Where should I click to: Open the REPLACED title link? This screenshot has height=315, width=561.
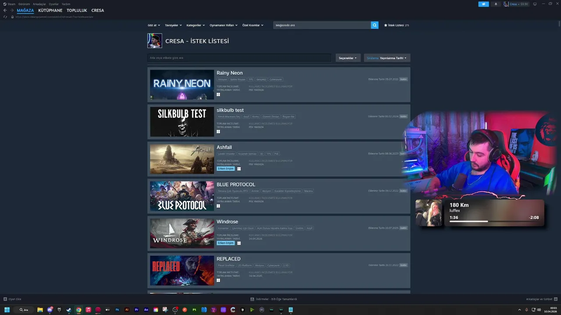pyautogui.click(x=229, y=259)
